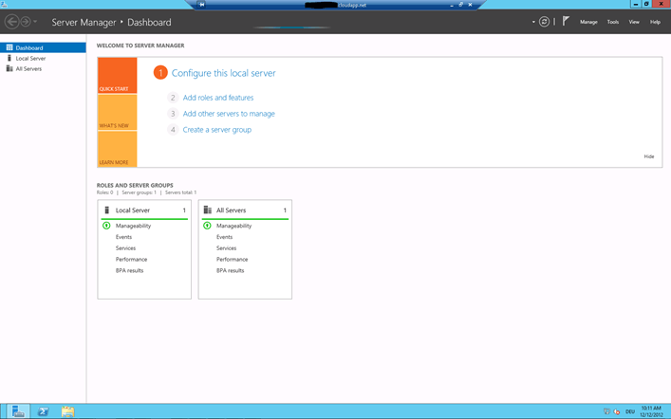Open File Explorer from the taskbar
This screenshot has width=671, height=419.
pyautogui.click(x=67, y=411)
